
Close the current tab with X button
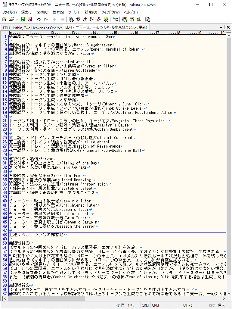click(x=228, y=27)
